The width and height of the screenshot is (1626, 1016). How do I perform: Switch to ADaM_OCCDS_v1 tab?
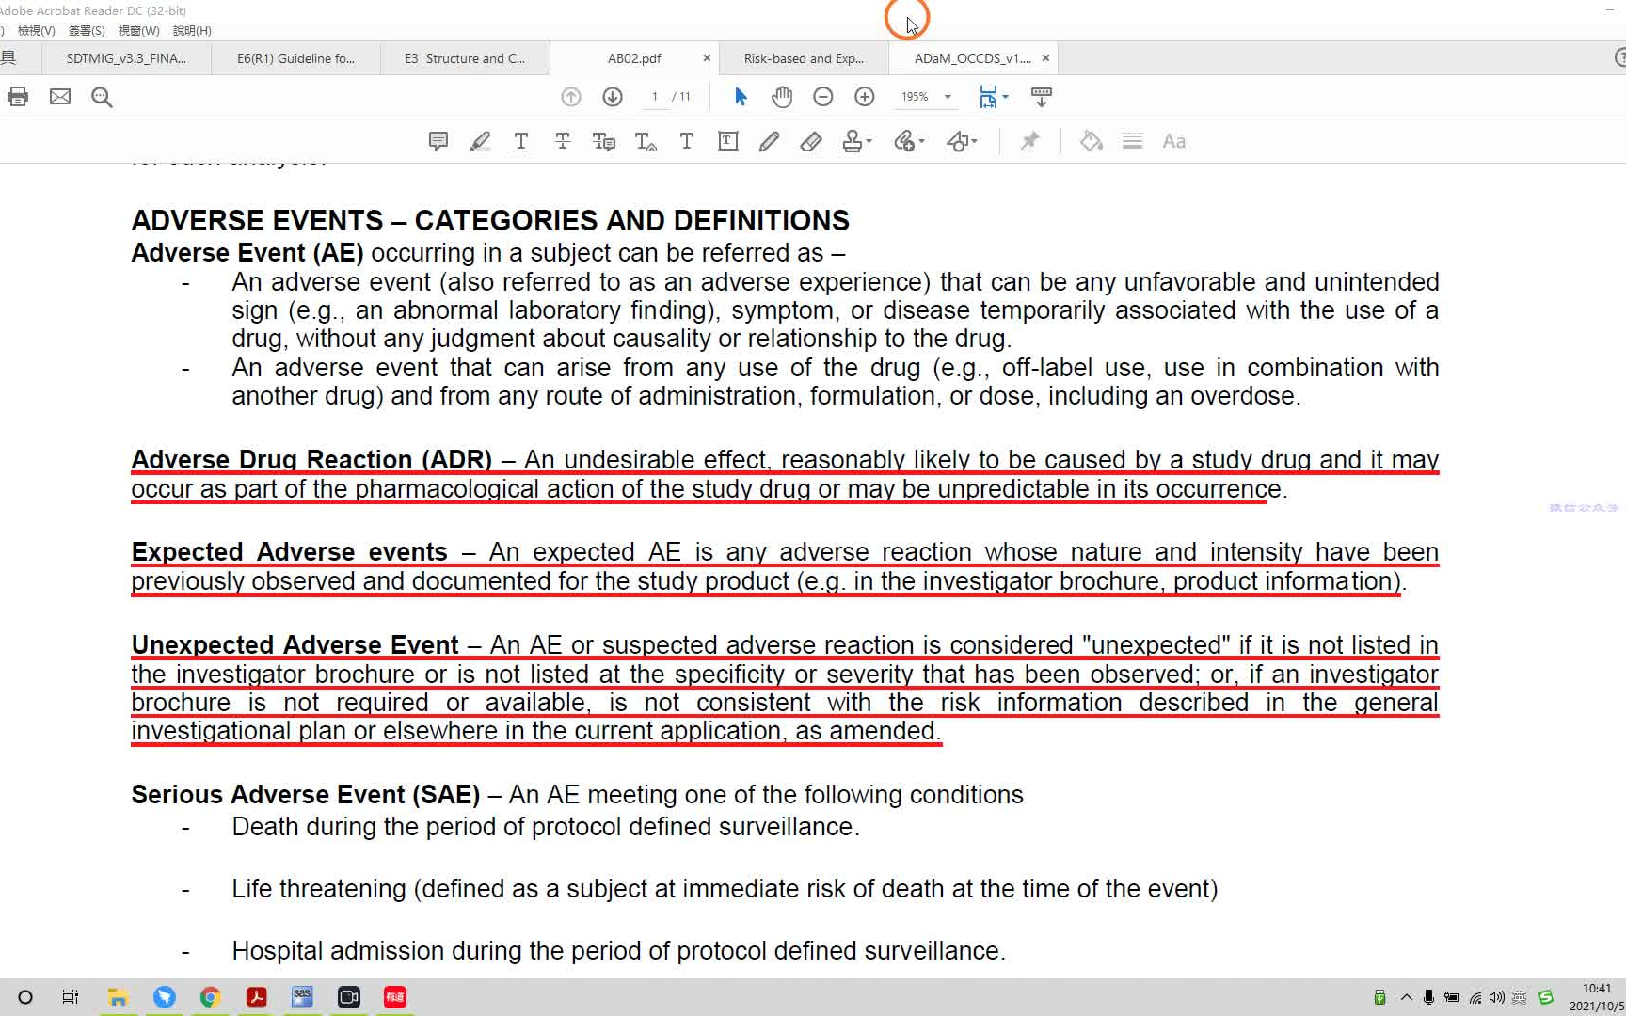tap(973, 58)
